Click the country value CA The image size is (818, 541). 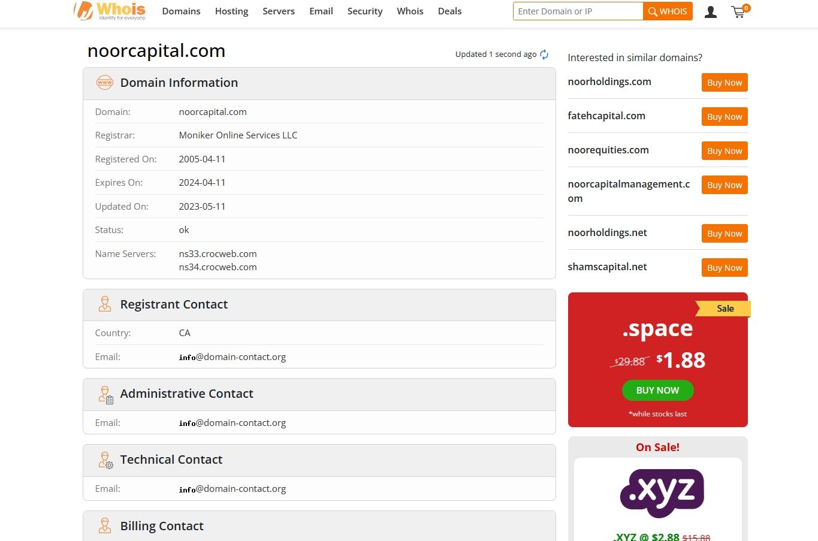[185, 333]
